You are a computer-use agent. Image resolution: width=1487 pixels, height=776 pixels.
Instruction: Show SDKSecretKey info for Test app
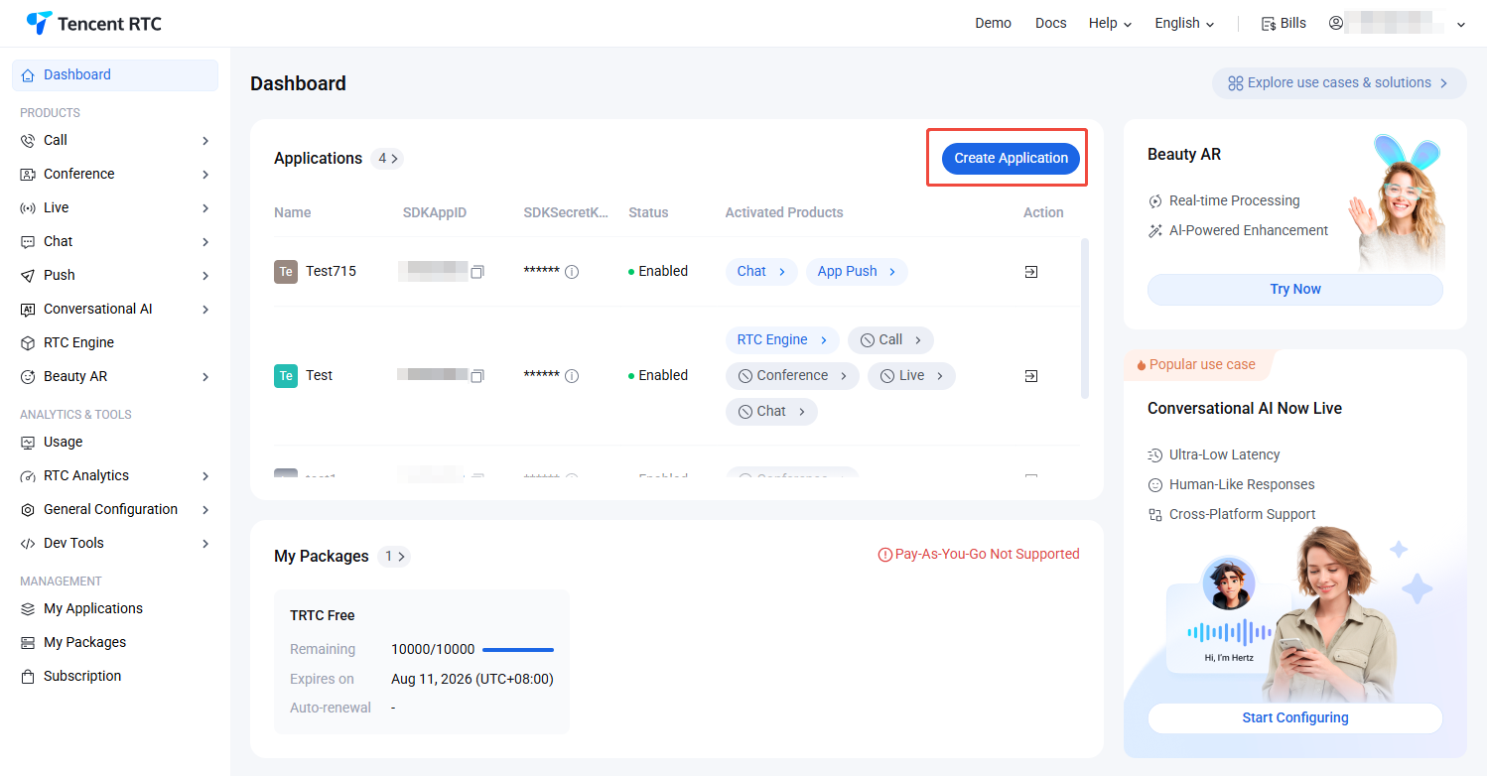tap(572, 376)
